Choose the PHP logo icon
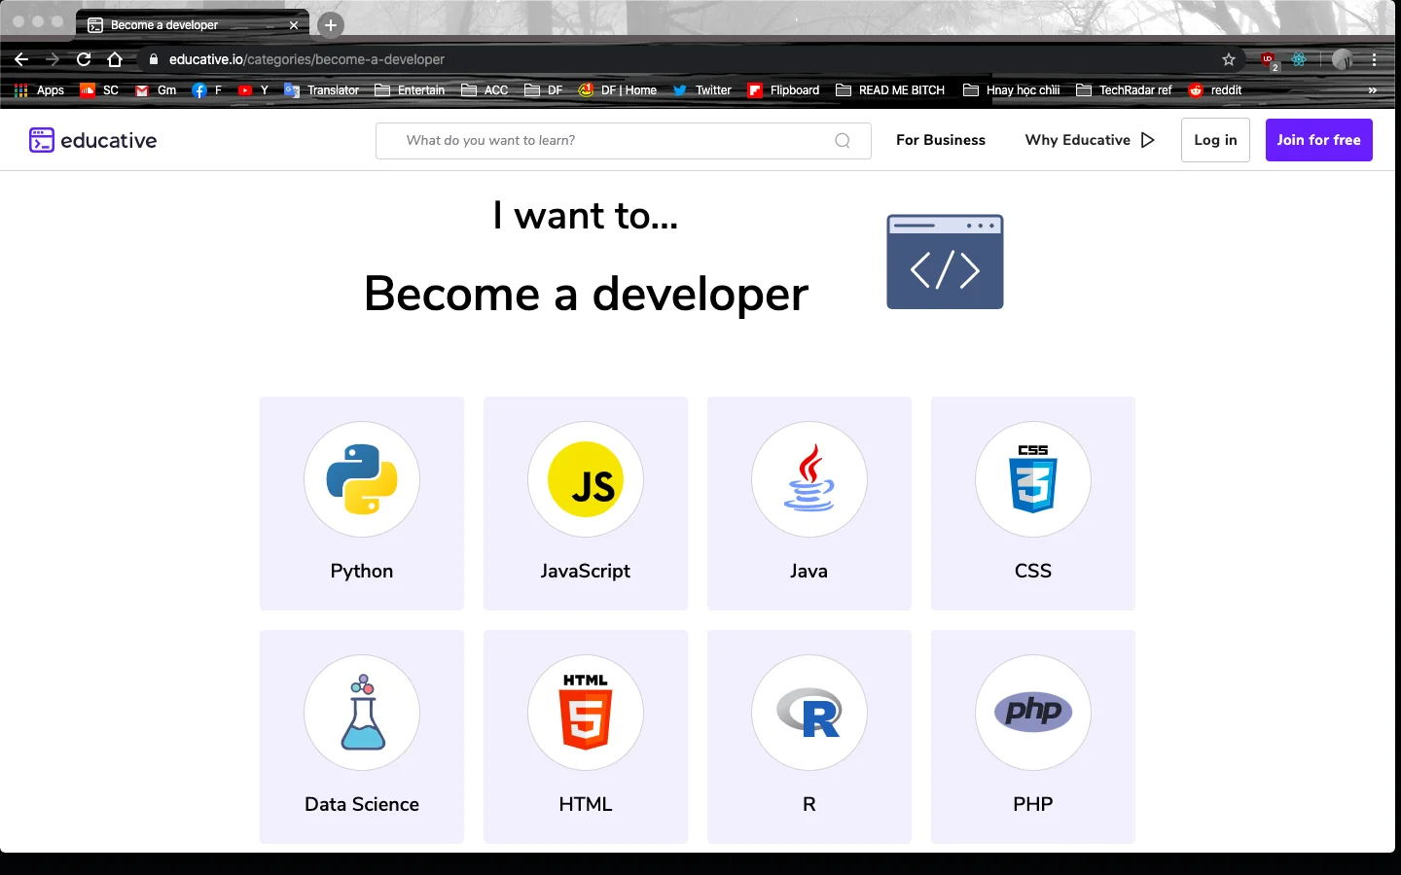 tap(1033, 713)
